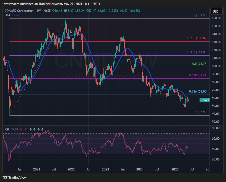This screenshot has height=182, width=226.
Task: Click the open price O56.49
Action: coord(57,11)
